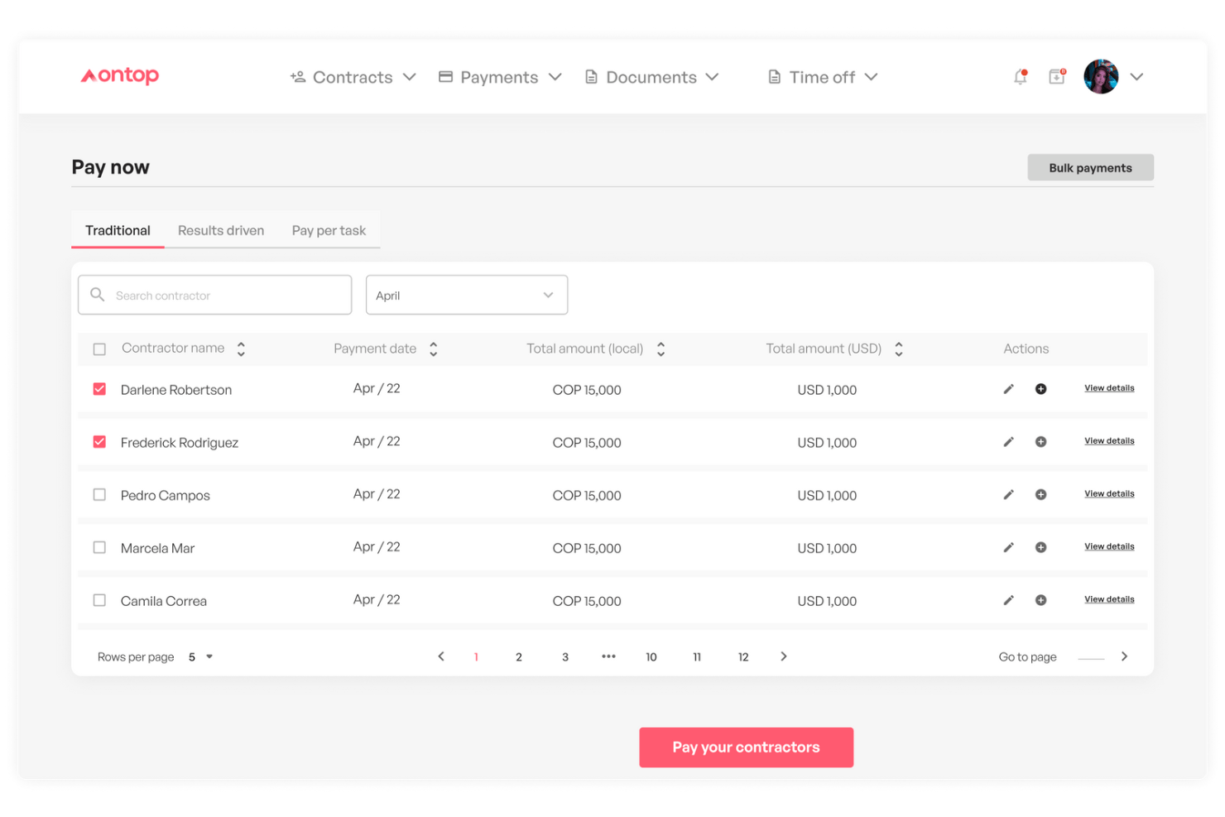Viewport: 1225px width, 817px height.
Task: Open the April month dropdown
Action: tap(467, 295)
